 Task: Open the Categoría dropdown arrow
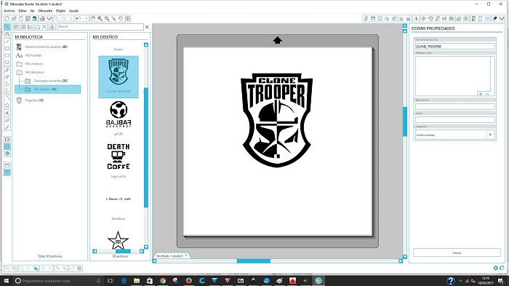point(490,135)
